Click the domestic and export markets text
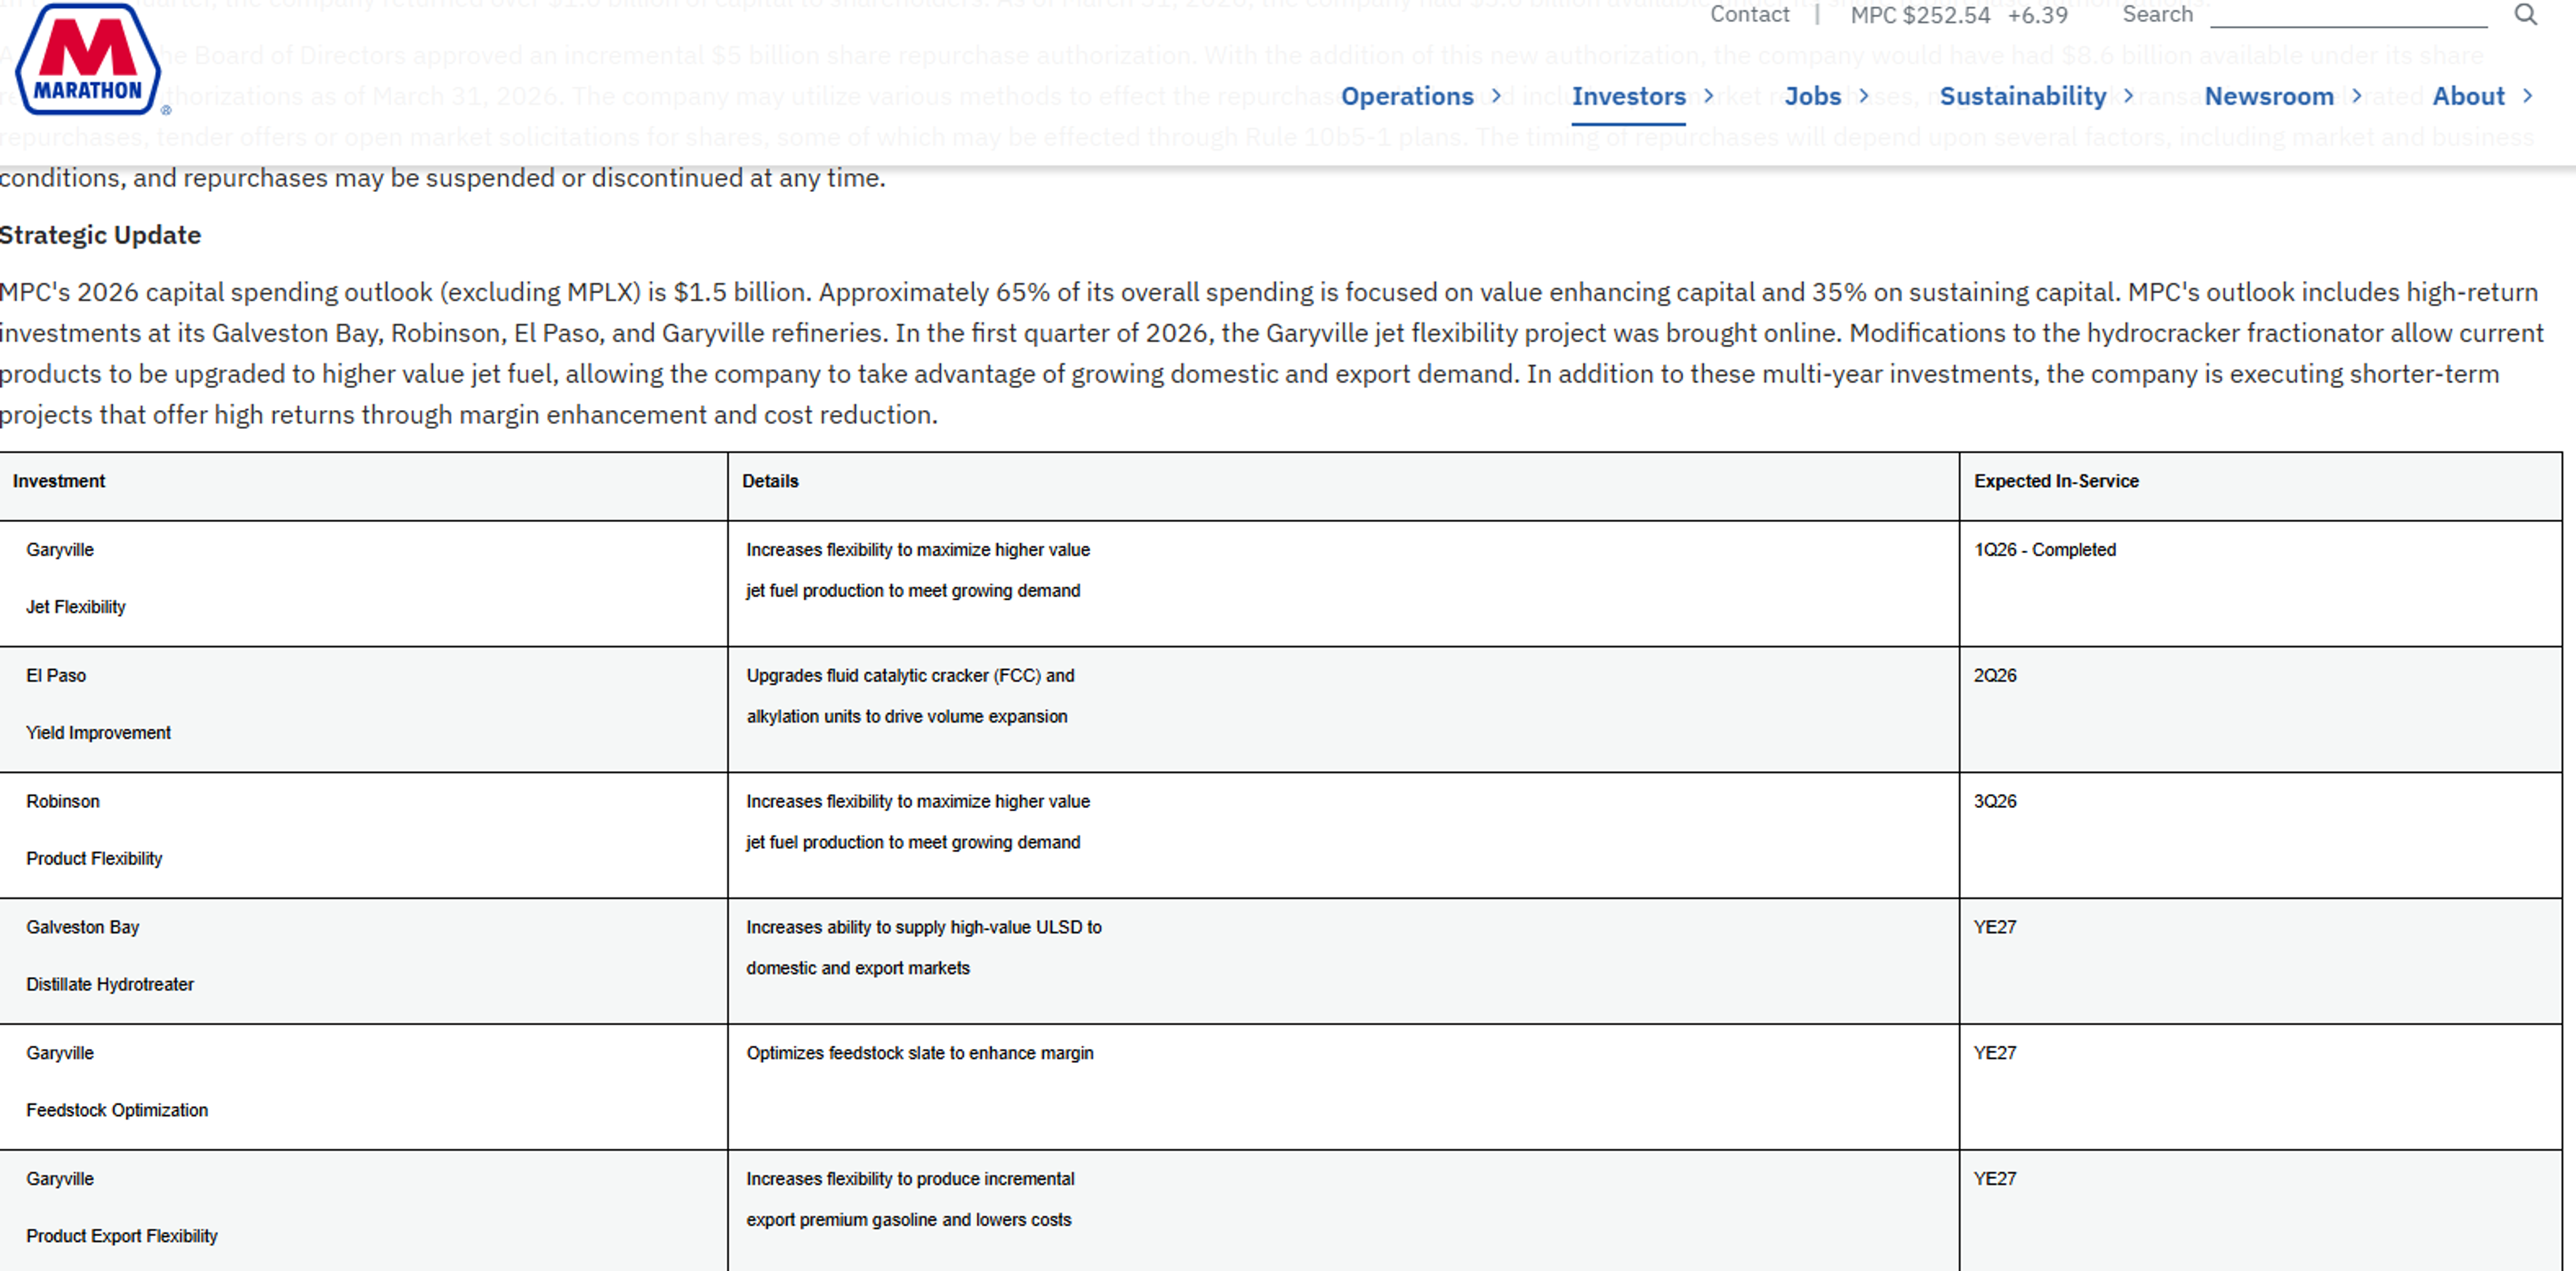 click(858, 969)
